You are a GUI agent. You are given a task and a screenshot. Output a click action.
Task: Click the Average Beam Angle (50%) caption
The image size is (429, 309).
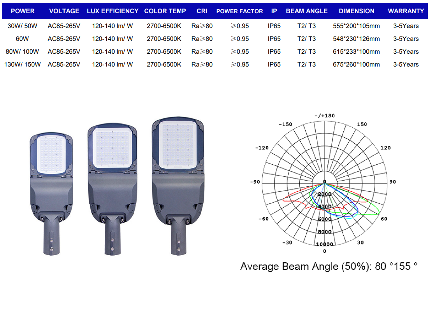tap(329, 267)
